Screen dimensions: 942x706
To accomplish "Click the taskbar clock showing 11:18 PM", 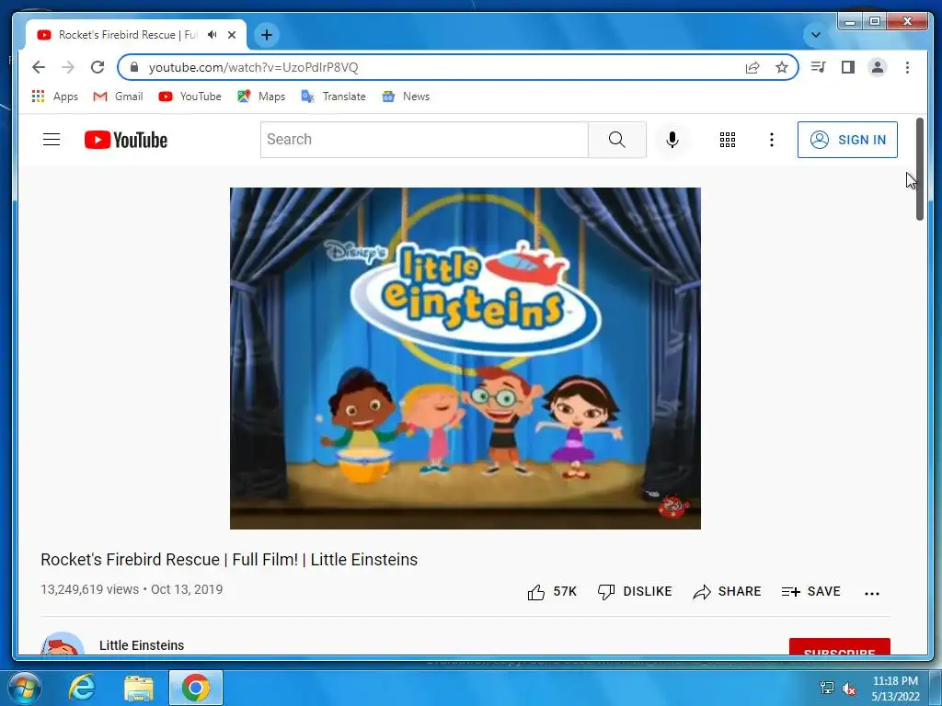I will coord(895,681).
